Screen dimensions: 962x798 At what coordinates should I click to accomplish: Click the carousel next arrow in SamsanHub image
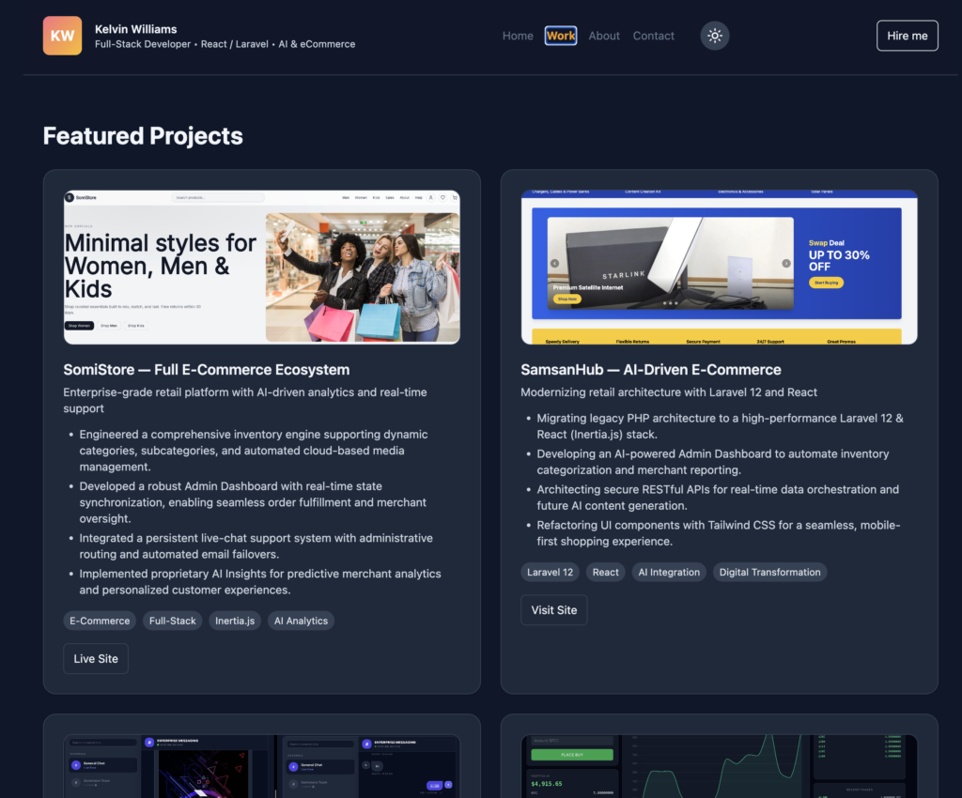(x=786, y=264)
